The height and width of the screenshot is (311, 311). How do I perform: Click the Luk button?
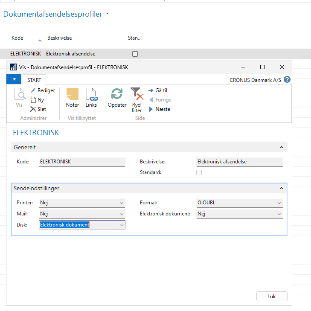pos(272,296)
